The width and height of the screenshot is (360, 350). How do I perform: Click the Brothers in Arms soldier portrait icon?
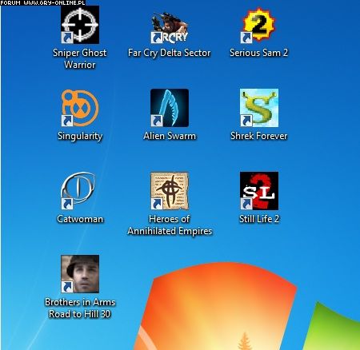[80, 274]
